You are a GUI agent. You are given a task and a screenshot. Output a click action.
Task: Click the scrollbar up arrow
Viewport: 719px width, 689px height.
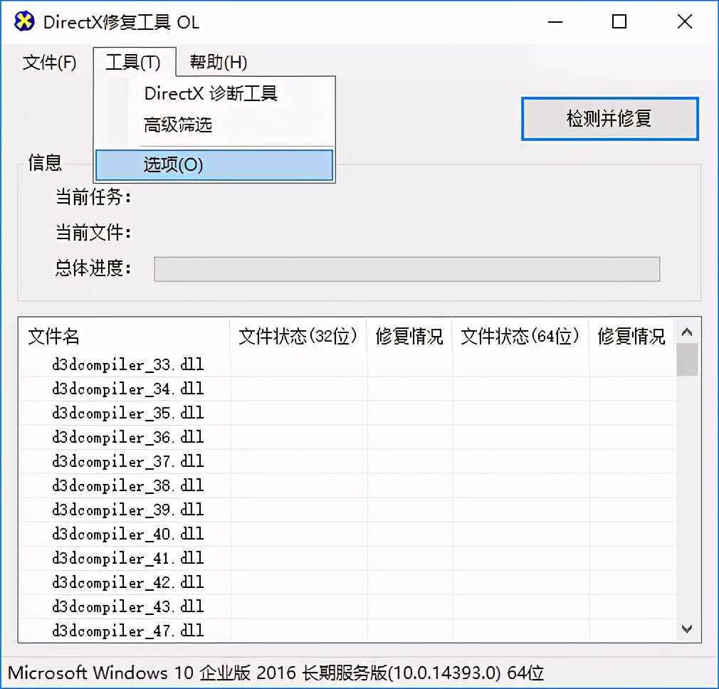686,331
